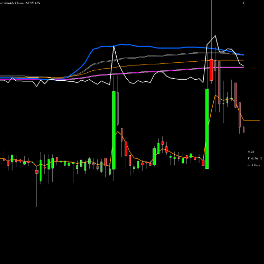Click the "3.23" price label
The width and height of the screenshot is (264, 264).
coord(251,152)
